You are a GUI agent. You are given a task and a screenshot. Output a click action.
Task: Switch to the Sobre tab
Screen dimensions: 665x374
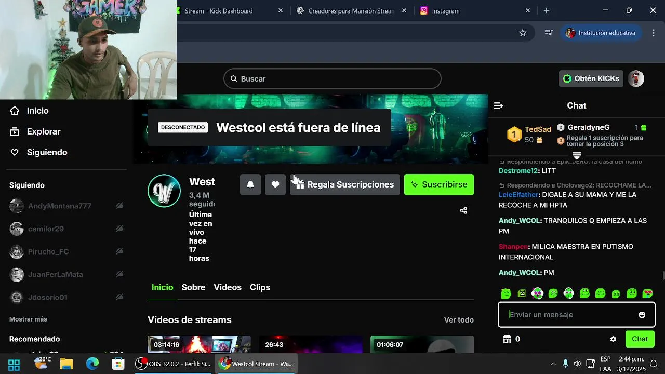point(193,287)
